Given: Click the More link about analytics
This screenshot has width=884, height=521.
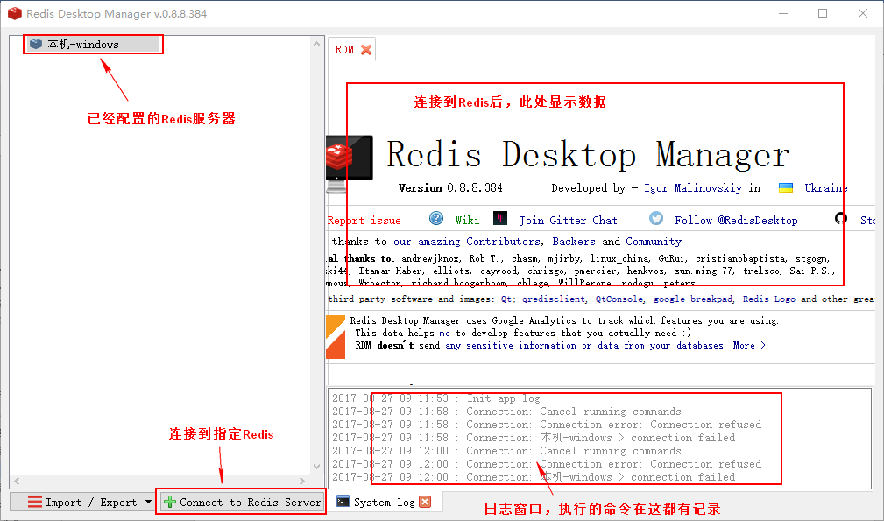Looking at the screenshot, I should point(749,345).
